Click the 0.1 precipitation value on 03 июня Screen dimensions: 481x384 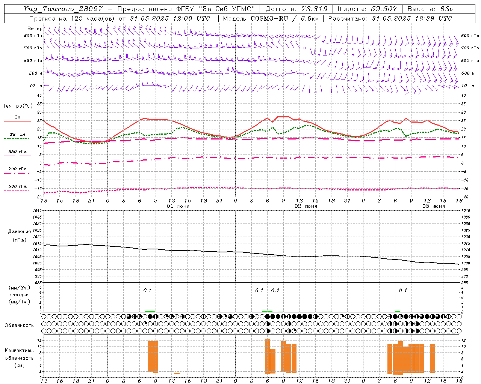tap(403, 290)
